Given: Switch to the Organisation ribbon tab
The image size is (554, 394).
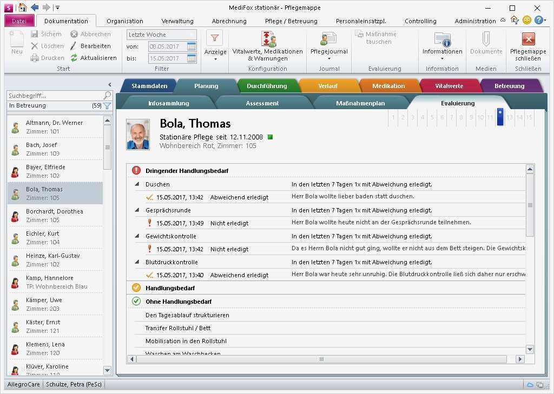Looking at the screenshot, I should click(125, 21).
